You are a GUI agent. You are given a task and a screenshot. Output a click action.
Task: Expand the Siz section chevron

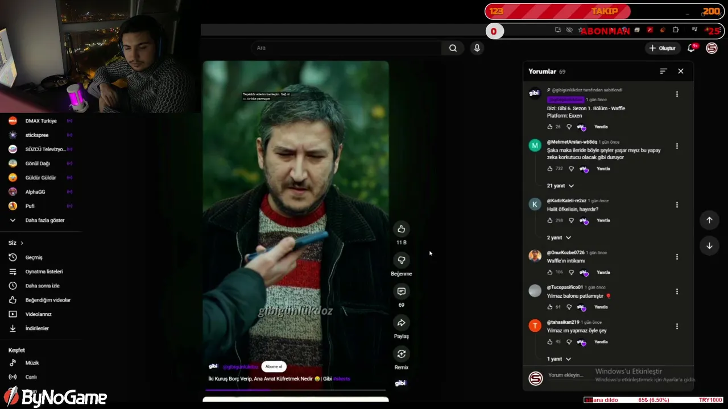tap(22, 243)
